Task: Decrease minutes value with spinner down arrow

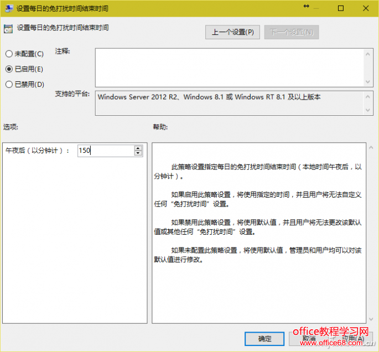Action: (138, 153)
